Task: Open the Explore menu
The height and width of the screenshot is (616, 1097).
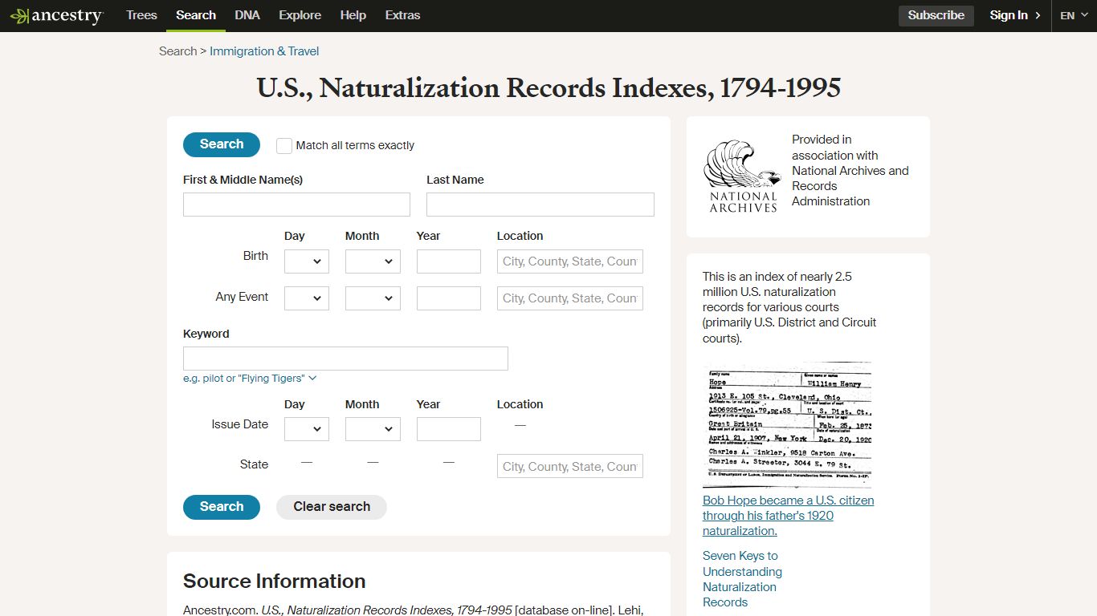Action: [300, 15]
